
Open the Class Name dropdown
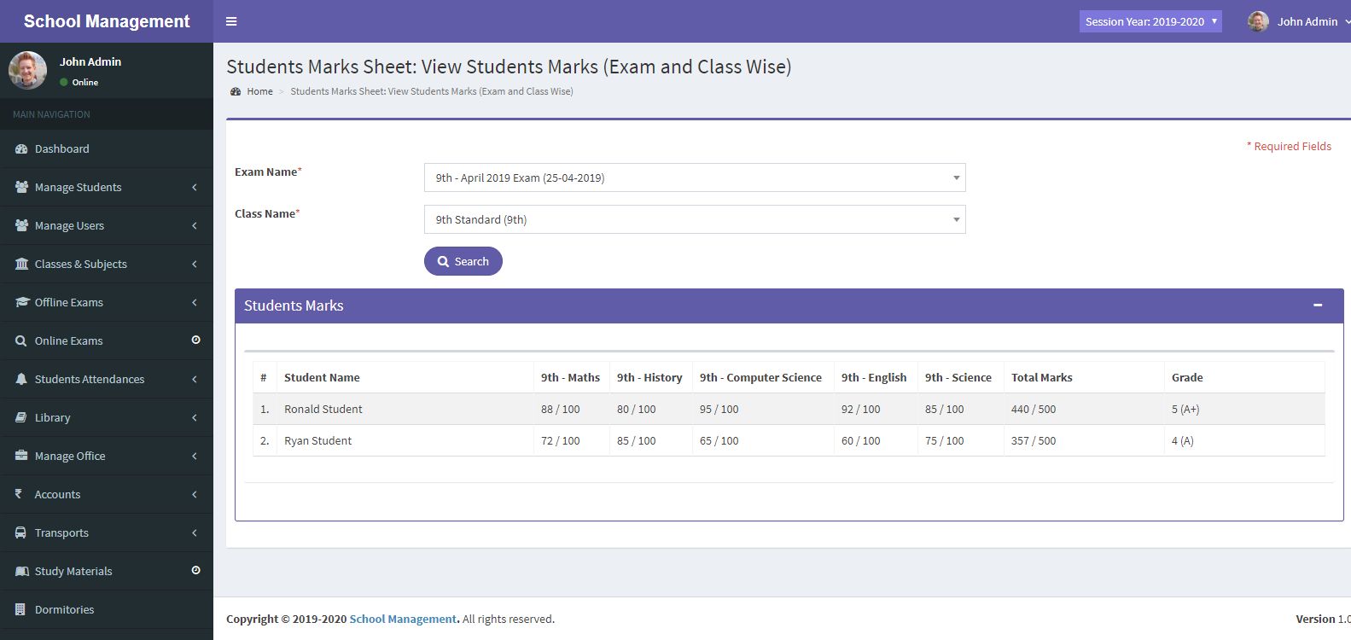(x=694, y=219)
